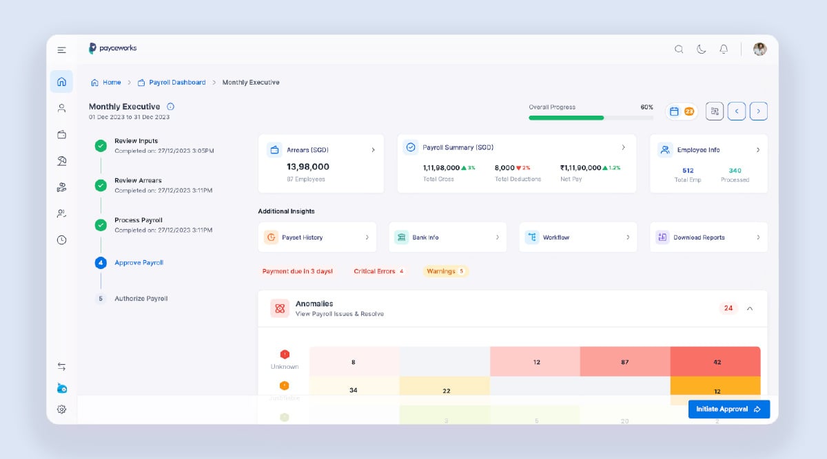Image resolution: width=827 pixels, height=459 pixels.
Task: Click the Employee Info icon
Action: pyautogui.click(x=664, y=149)
